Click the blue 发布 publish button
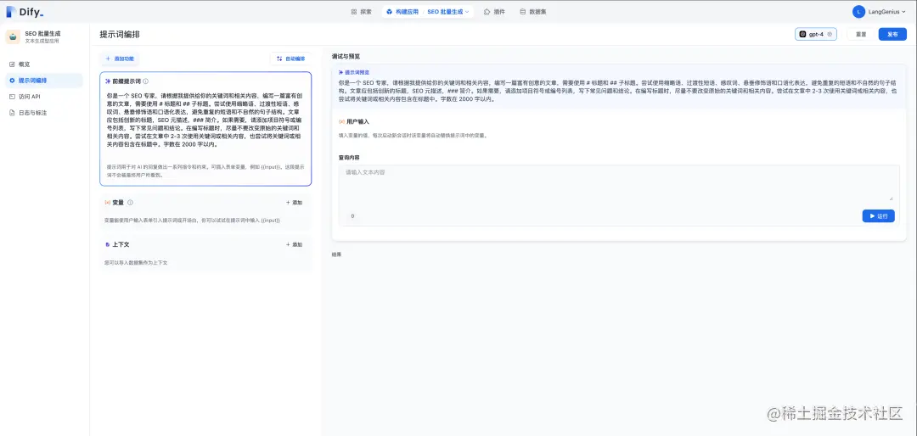The width and height of the screenshot is (917, 436). (892, 35)
